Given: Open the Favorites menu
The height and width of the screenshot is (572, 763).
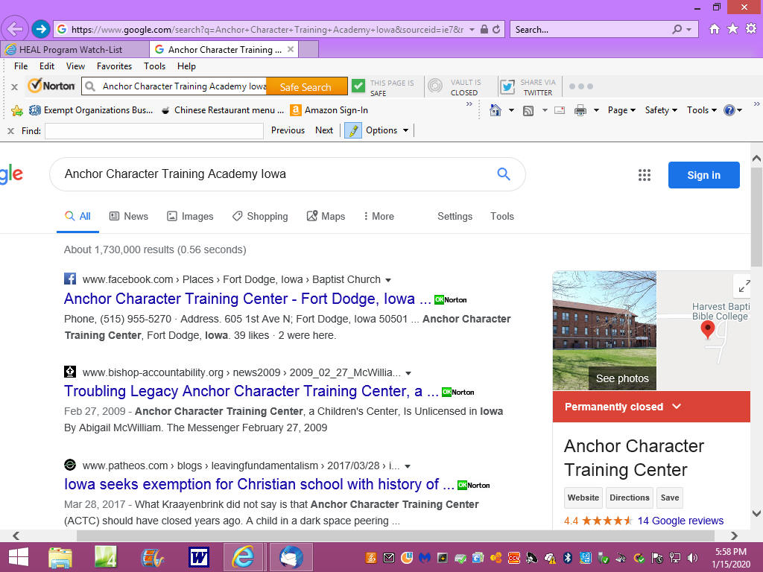Looking at the screenshot, I should coord(114,66).
